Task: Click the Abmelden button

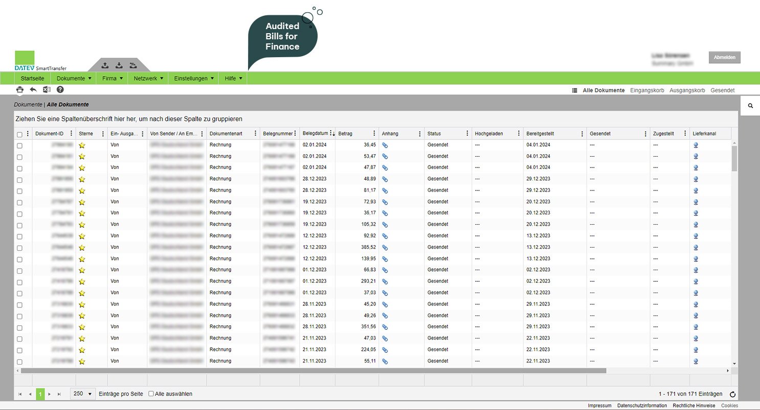Action: 724,57
